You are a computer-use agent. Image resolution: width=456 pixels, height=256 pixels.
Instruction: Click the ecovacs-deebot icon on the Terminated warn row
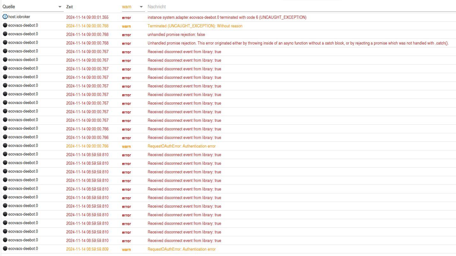[5, 25]
